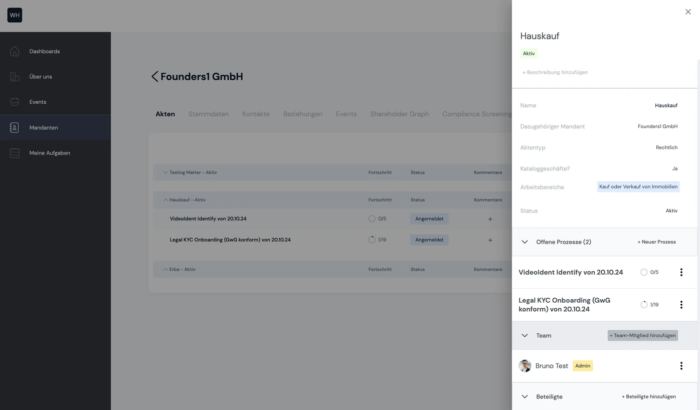Open three-dot menu for VideoIdent Identify process

click(681, 272)
